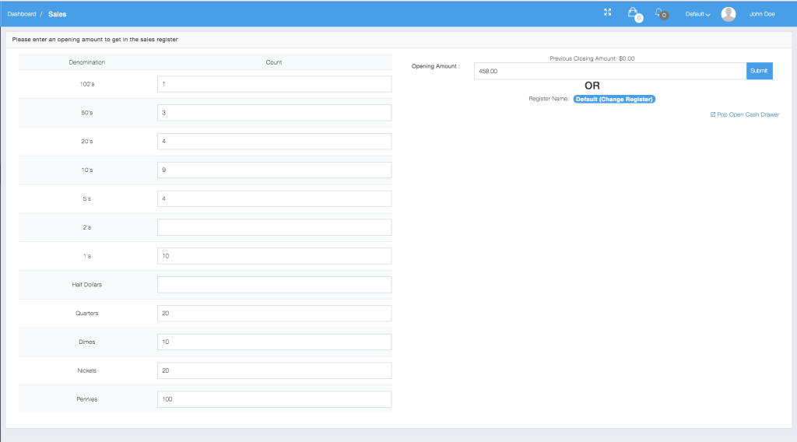Screen dimensions: 797x442
Task: Expand the Default register dropdown
Action: tap(697, 14)
